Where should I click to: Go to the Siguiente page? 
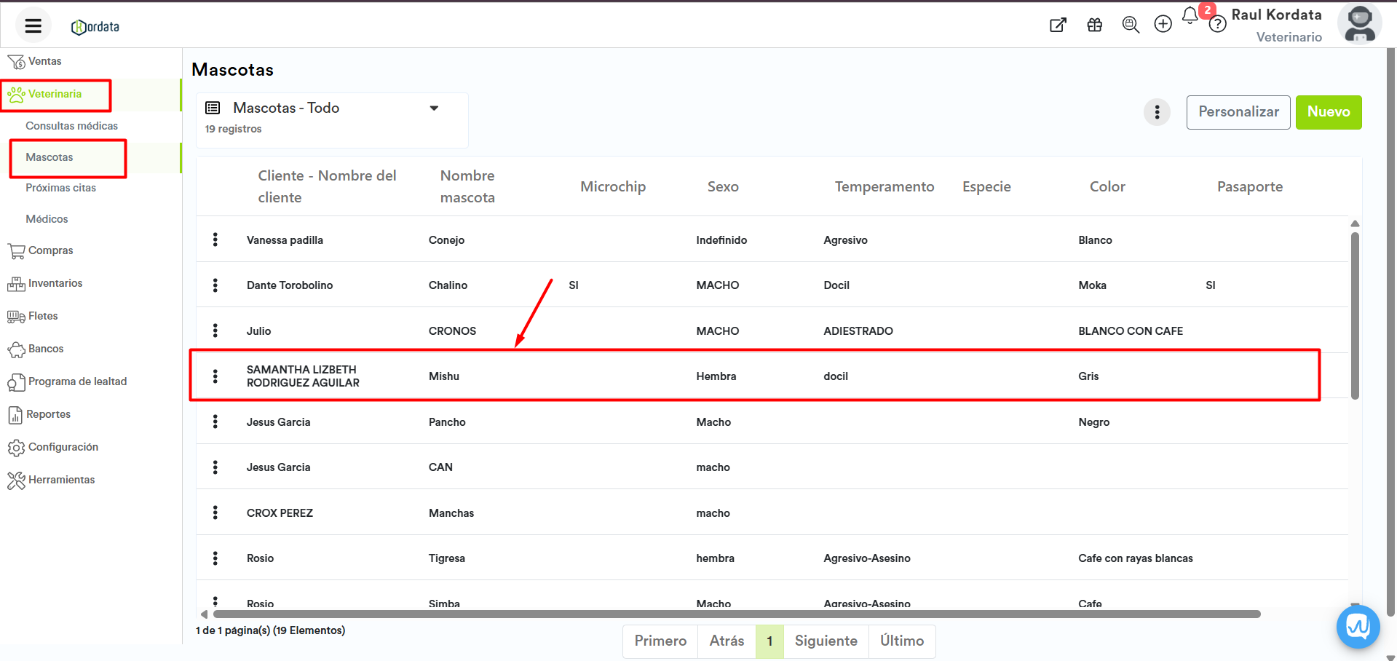click(826, 641)
